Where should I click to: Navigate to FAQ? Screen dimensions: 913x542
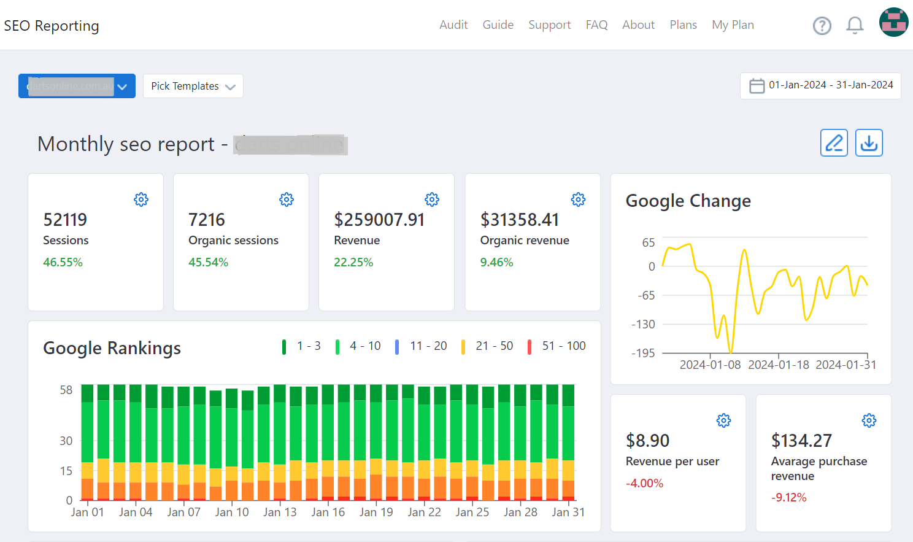(x=596, y=25)
